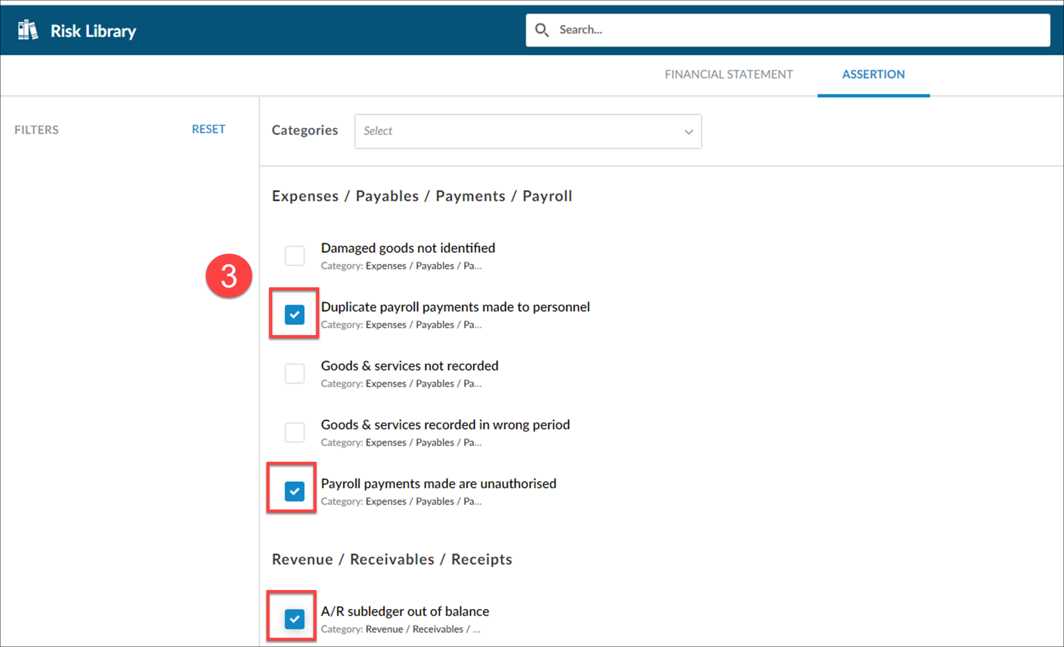Select the Assertion tab
Viewport: 1064px width, 647px height.
click(873, 74)
